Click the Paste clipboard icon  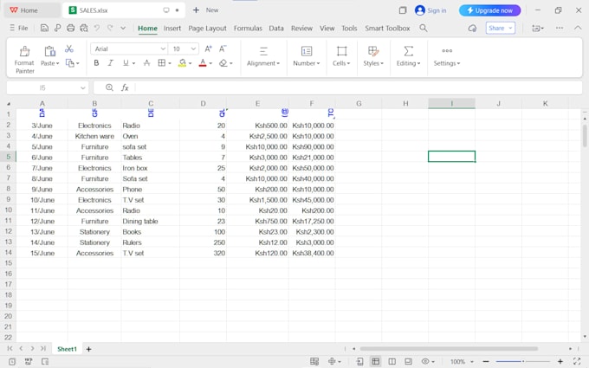pyautogui.click(x=50, y=51)
